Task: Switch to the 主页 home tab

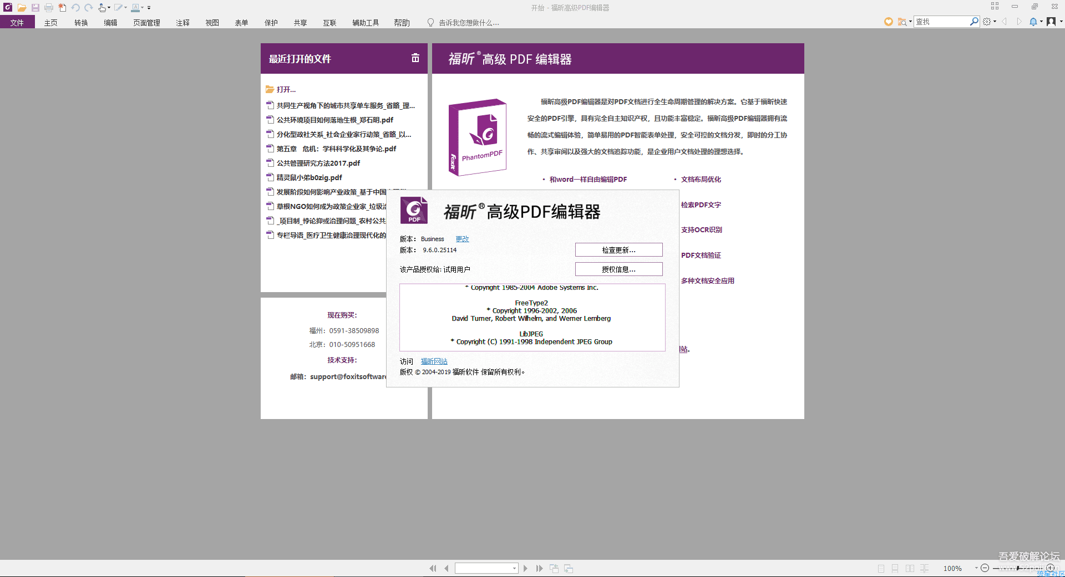Action: pyautogui.click(x=51, y=23)
